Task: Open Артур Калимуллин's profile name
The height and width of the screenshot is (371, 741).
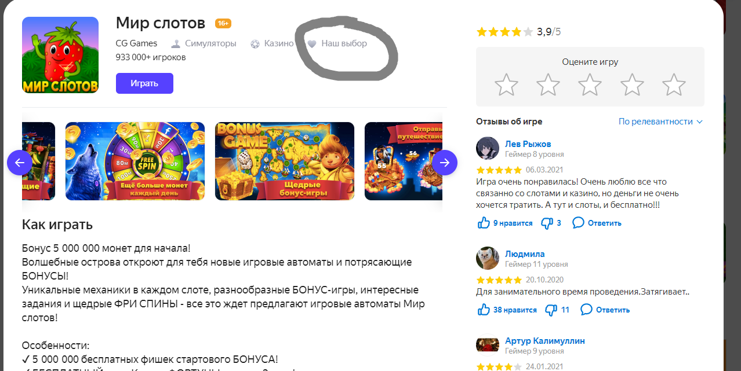Action: tap(545, 341)
